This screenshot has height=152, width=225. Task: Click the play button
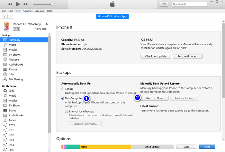(18, 4)
